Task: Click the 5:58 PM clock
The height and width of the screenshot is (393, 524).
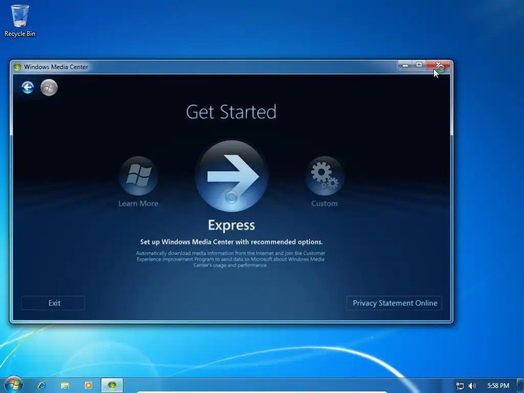Action: [x=498, y=386]
